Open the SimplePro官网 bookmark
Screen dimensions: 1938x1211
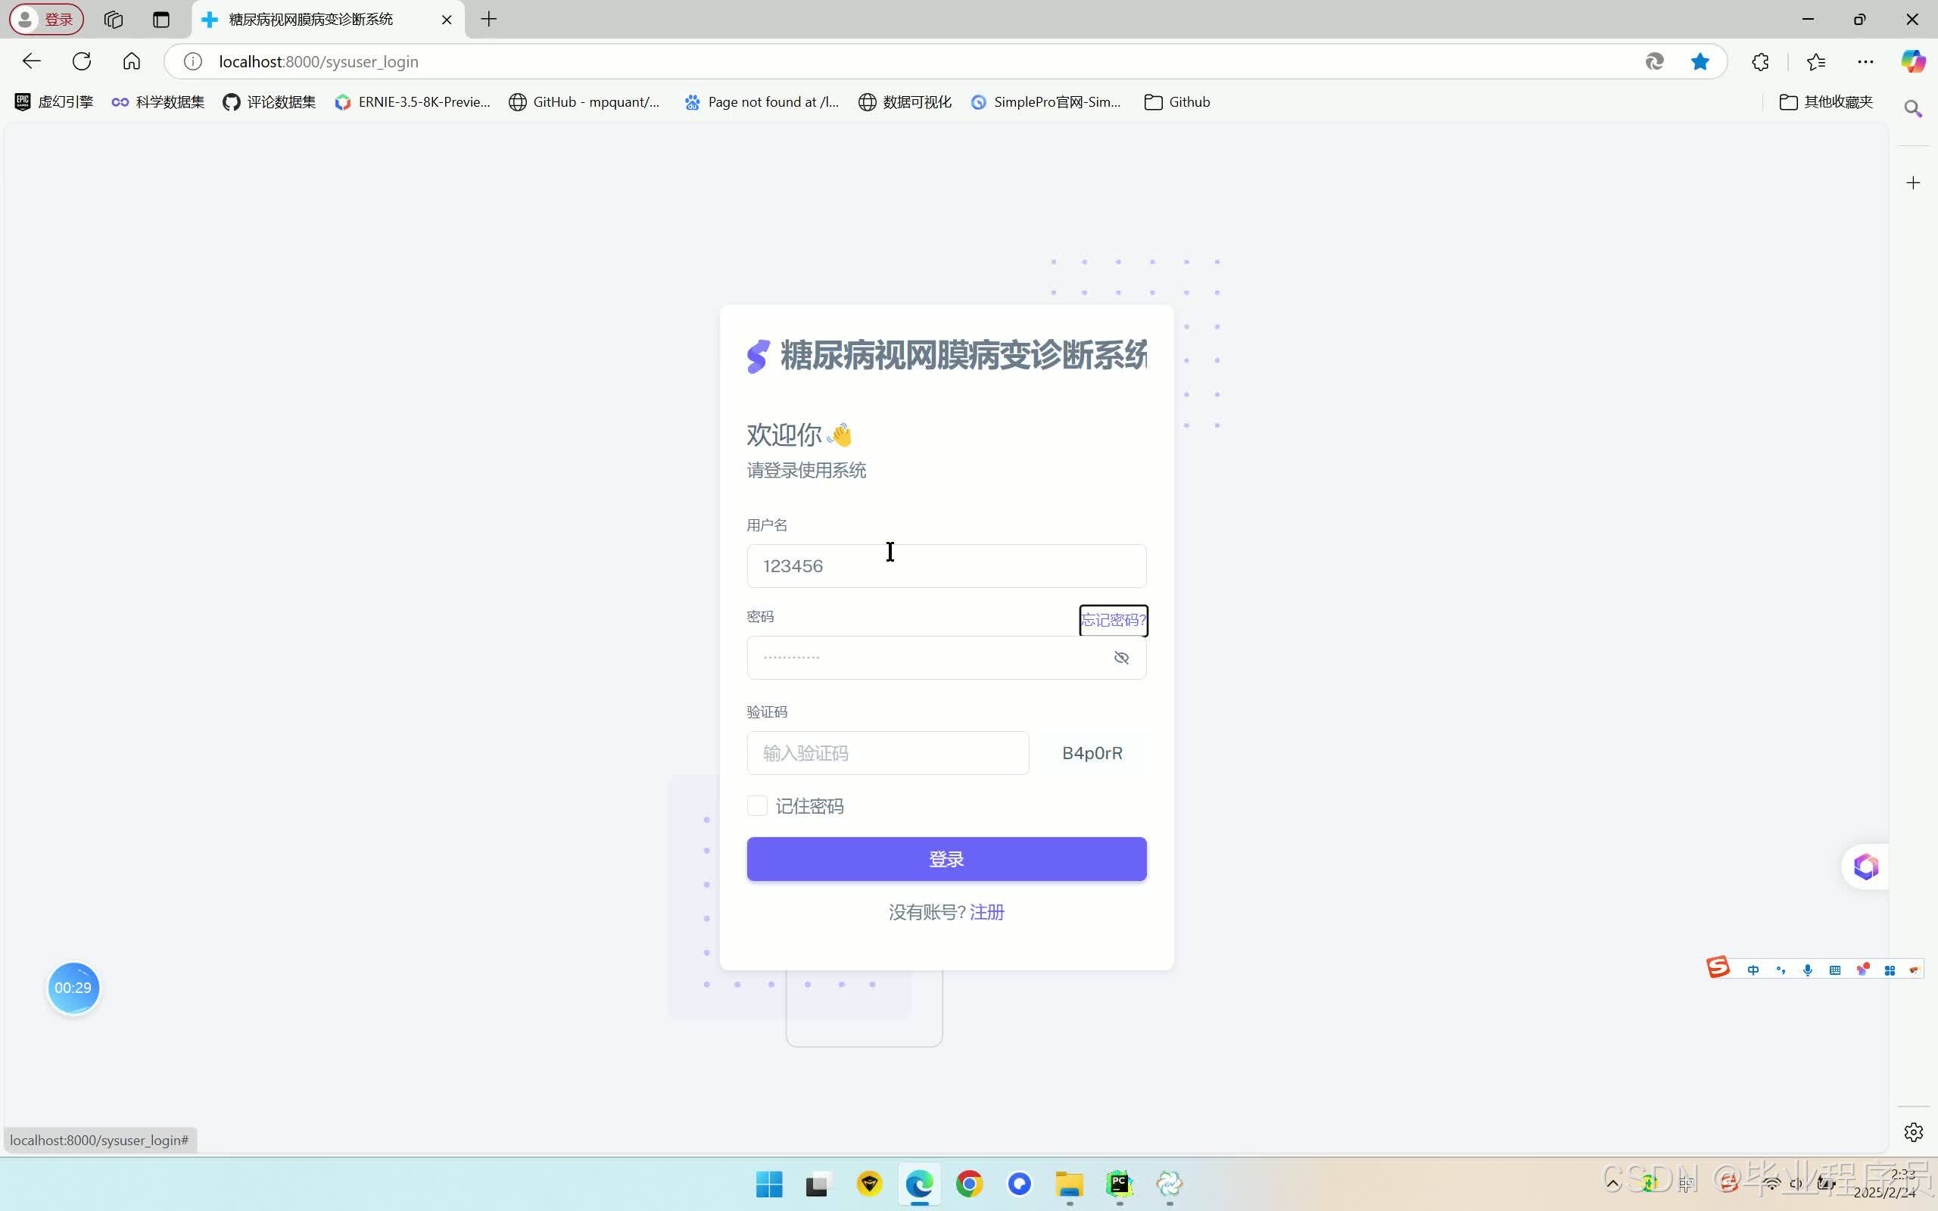click(x=1046, y=101)
